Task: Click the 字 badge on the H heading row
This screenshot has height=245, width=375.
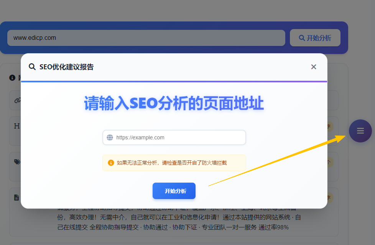Action: click(x=330, y=126)
